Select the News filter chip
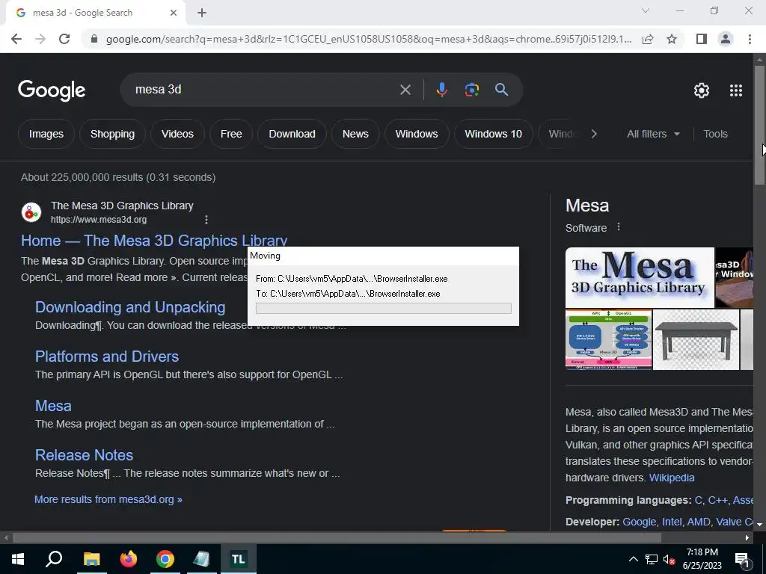 pos(355,134)
